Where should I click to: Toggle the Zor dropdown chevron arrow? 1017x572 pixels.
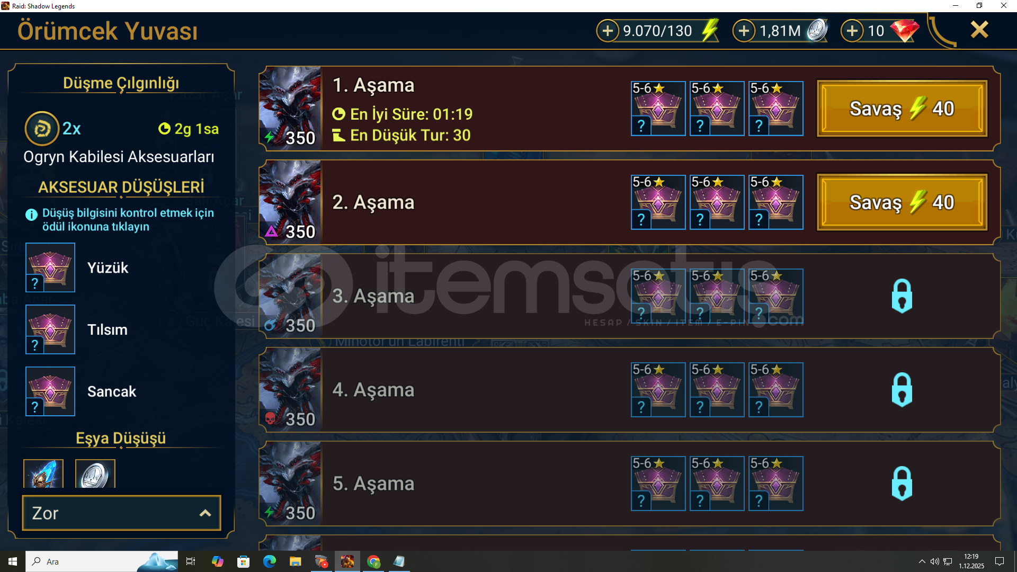pyautogui.click(x=205, y=513)
